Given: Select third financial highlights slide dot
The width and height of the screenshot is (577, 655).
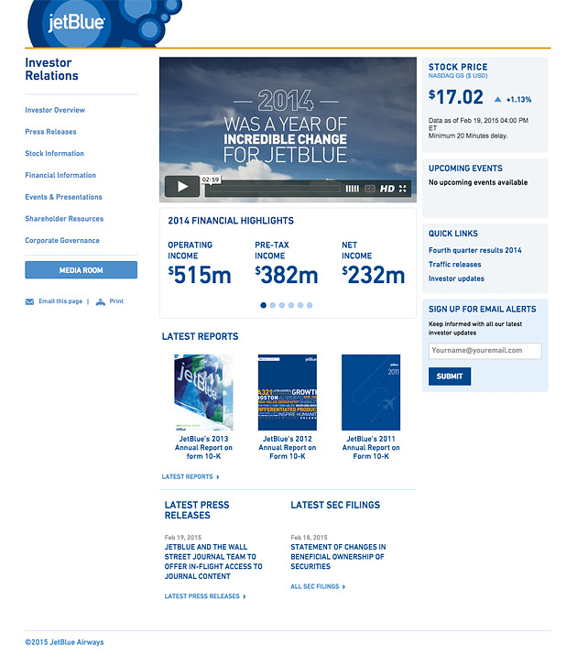Looking at the screenshot, I should click(x=282, y=305).
